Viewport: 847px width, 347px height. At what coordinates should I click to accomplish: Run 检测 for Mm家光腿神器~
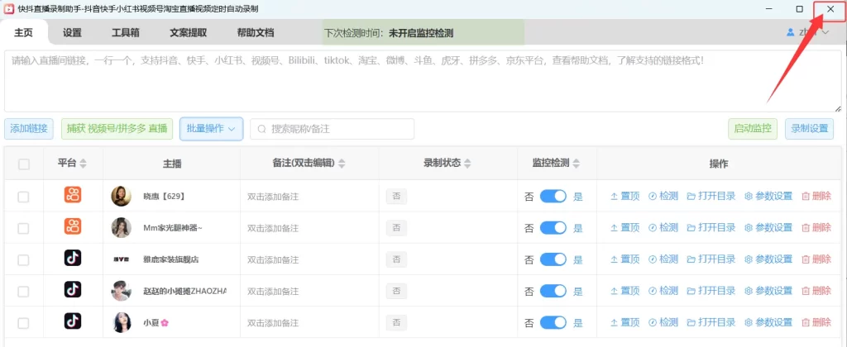pos(663,228)
